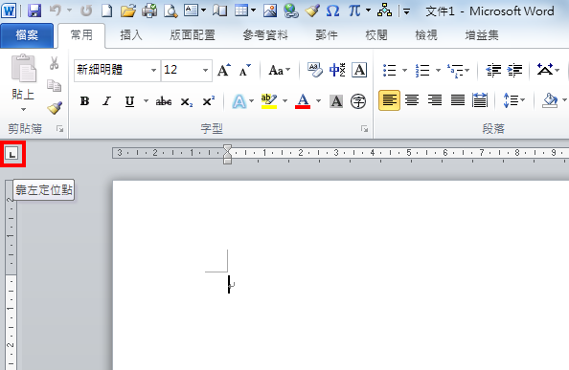Open numbering list dropdown arrow

pos(438,70)
